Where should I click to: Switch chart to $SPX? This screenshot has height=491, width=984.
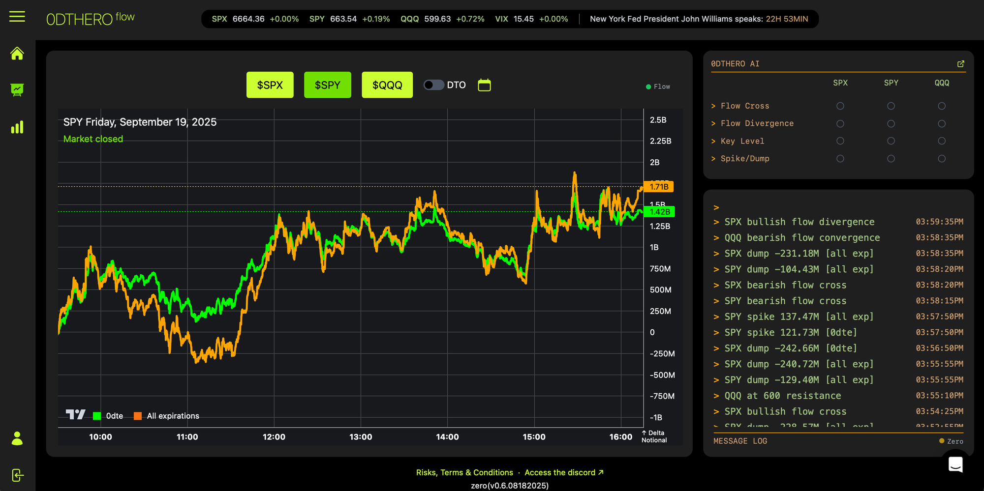(x=270, y=85)
